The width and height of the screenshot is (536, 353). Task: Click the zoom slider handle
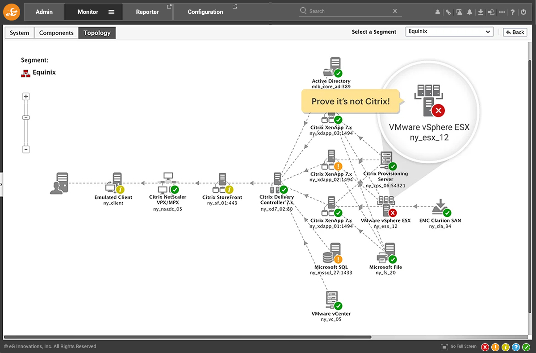(26, 118)
